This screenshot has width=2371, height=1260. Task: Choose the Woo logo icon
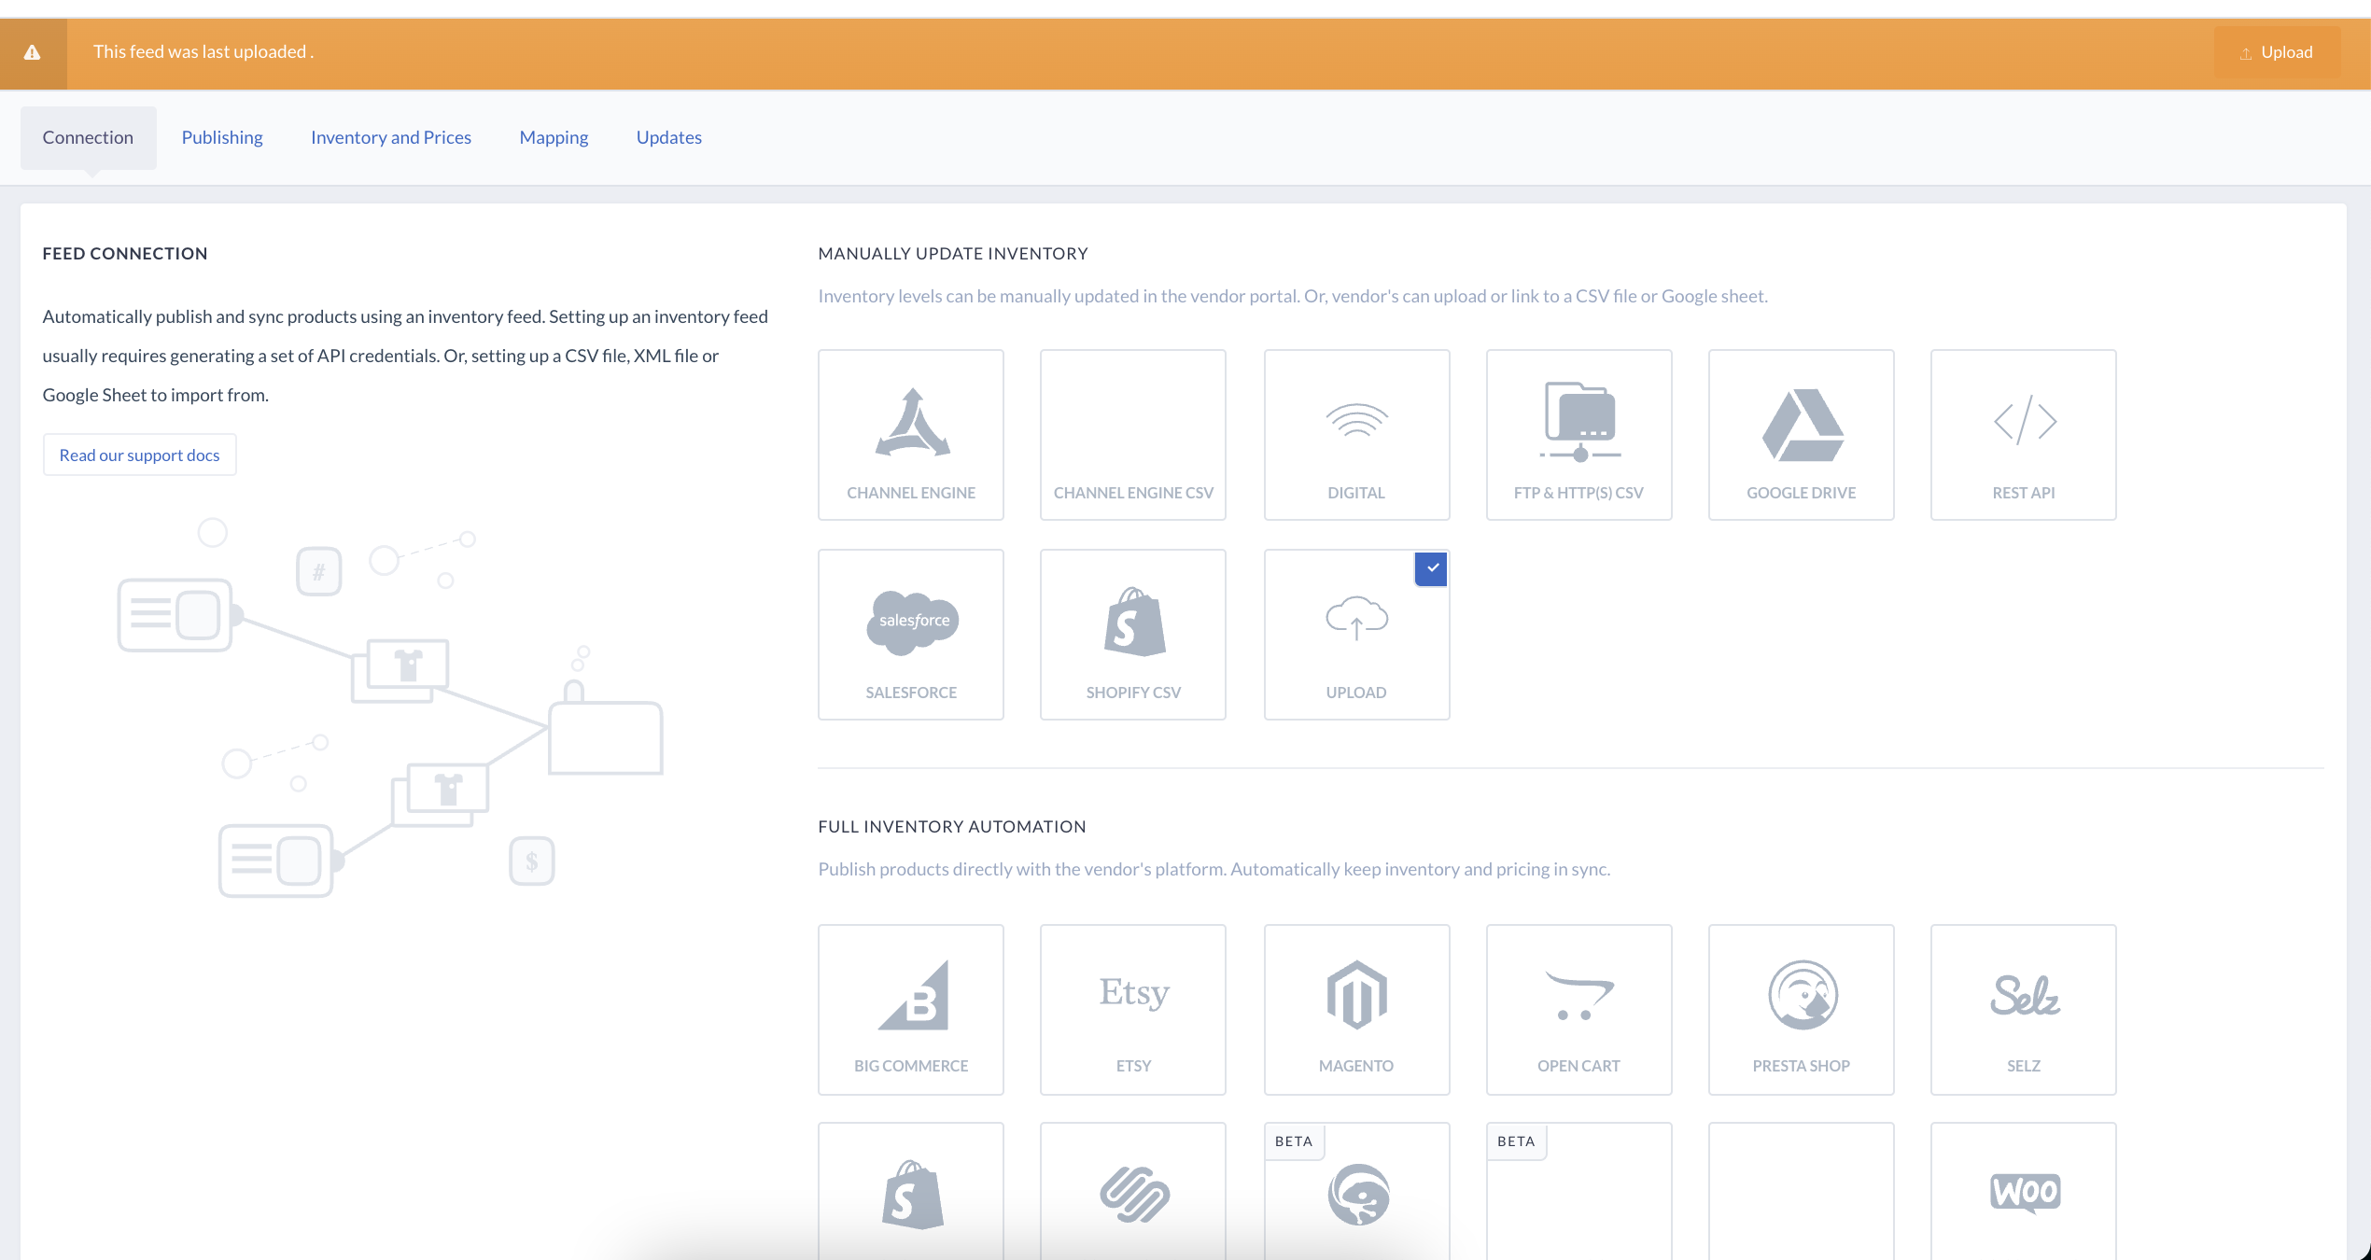point(2025,1192)
